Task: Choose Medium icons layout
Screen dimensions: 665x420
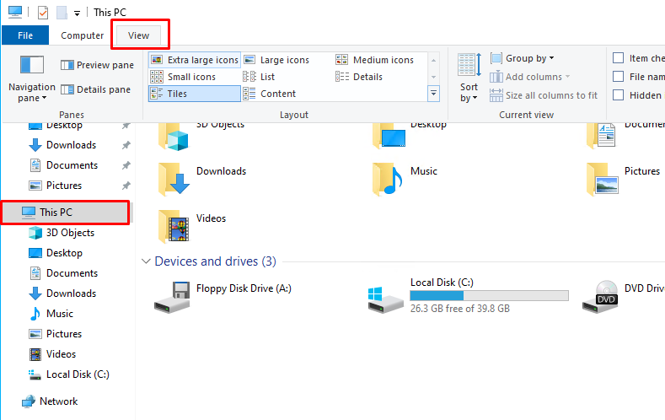Action: click(374, 60)
